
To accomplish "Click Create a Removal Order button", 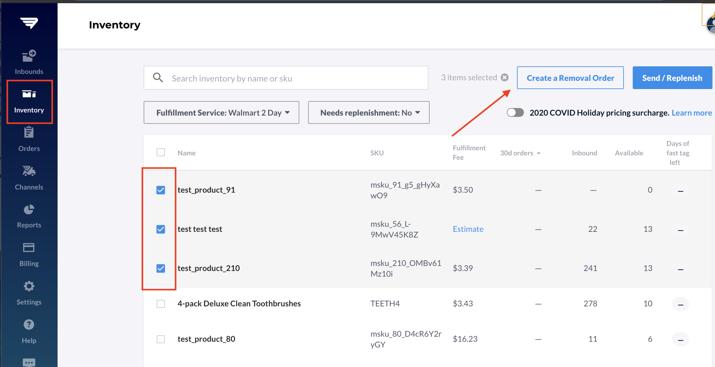I will click(570, 78).
